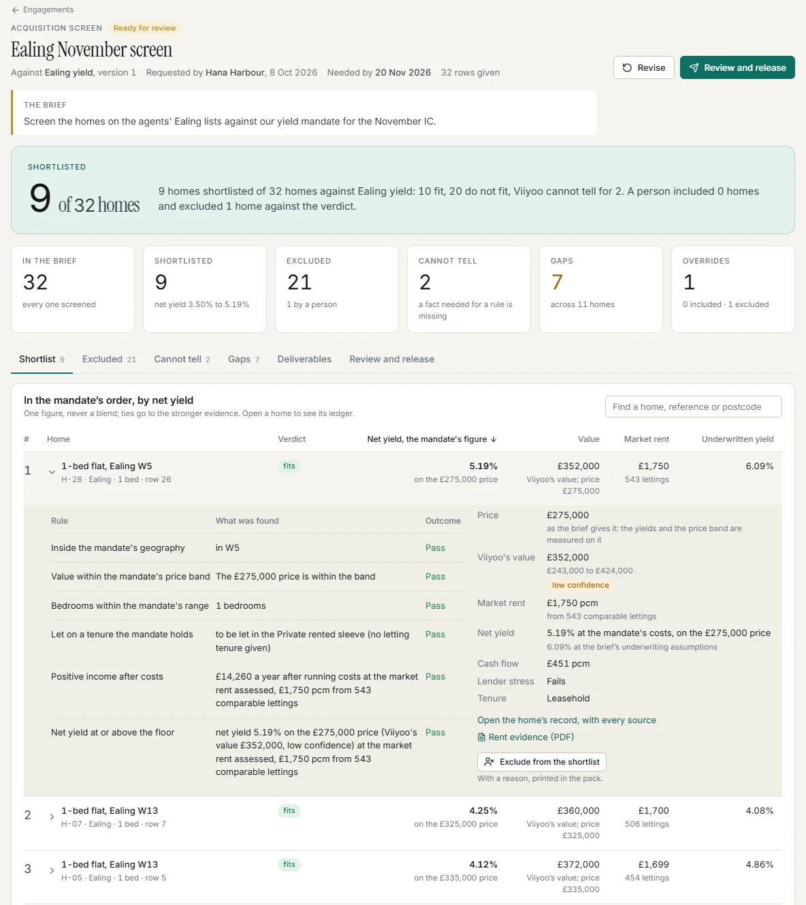Click the Cannot tell summary card
Screen dimensions: 806x905
(469, 289)
